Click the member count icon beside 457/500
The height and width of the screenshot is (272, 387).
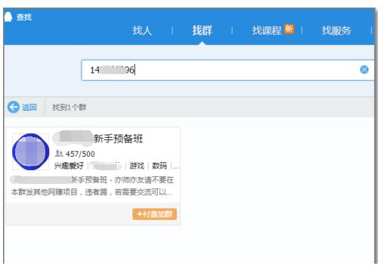59,154
